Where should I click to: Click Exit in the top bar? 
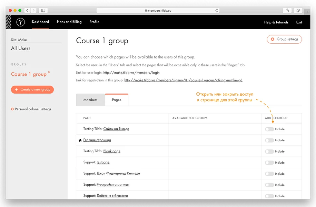point(299,22)
